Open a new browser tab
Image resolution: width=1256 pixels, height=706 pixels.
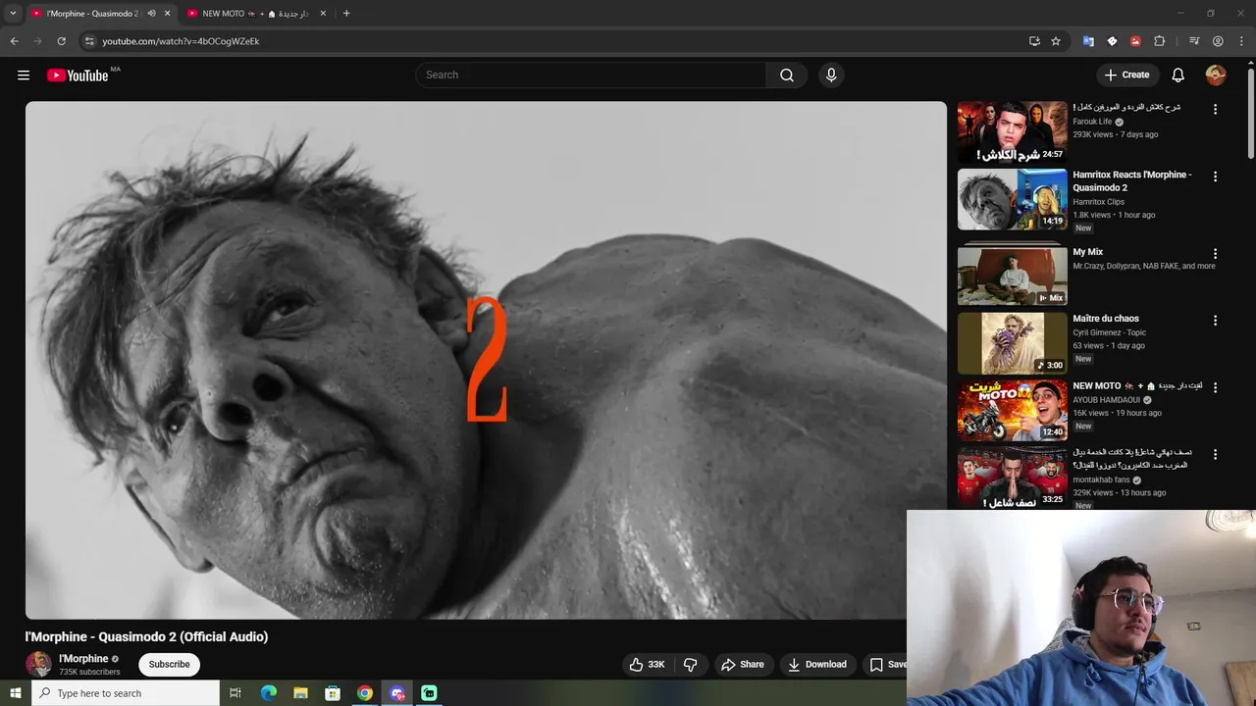(x=346, y=14)
